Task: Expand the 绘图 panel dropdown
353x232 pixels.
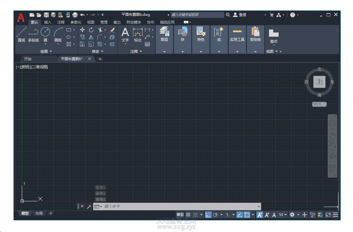Action: 46,51
